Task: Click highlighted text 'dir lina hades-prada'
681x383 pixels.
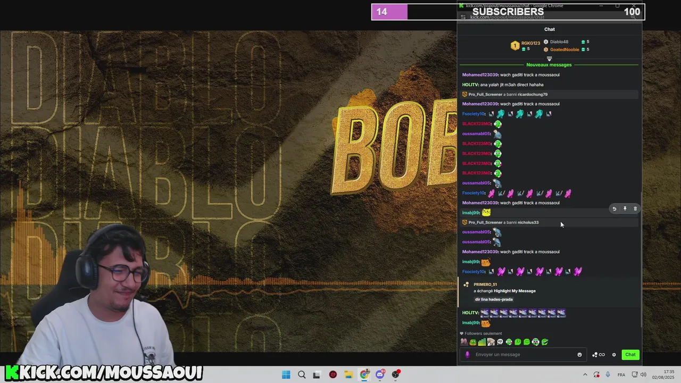Action: tap(494, 299)
